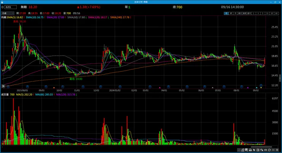
Task: Click the split-panel layout icon
Action: click(258, 150)
